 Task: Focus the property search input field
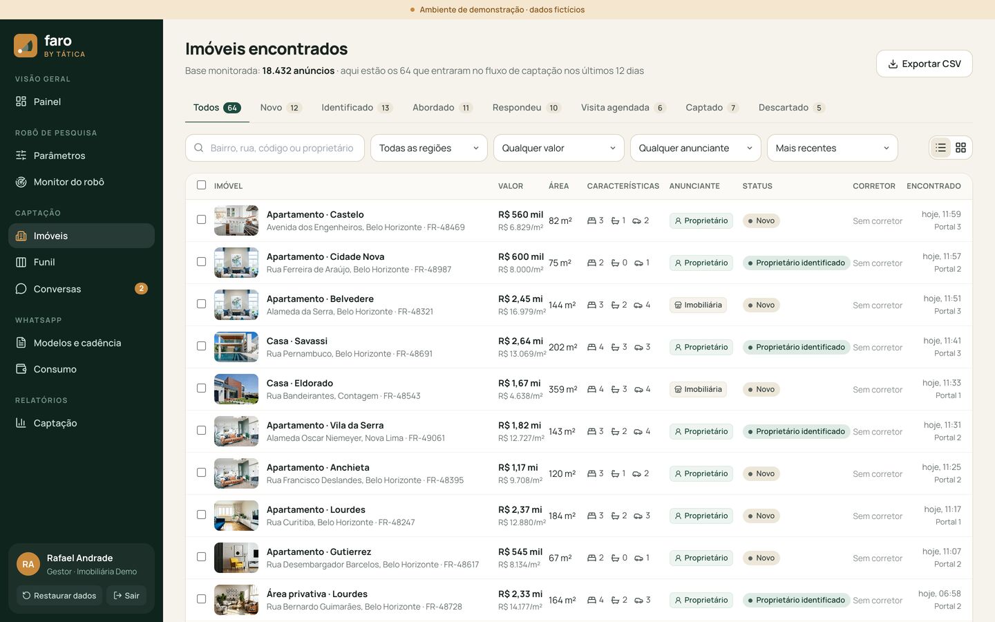click(275, 148)
